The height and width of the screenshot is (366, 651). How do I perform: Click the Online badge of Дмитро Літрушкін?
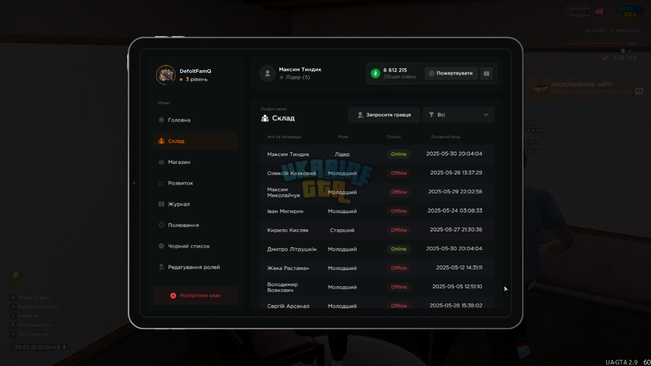(399, 249)
